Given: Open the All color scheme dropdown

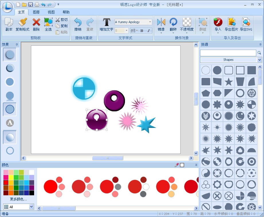Looking at the screenshot, I should click(31, 207).
